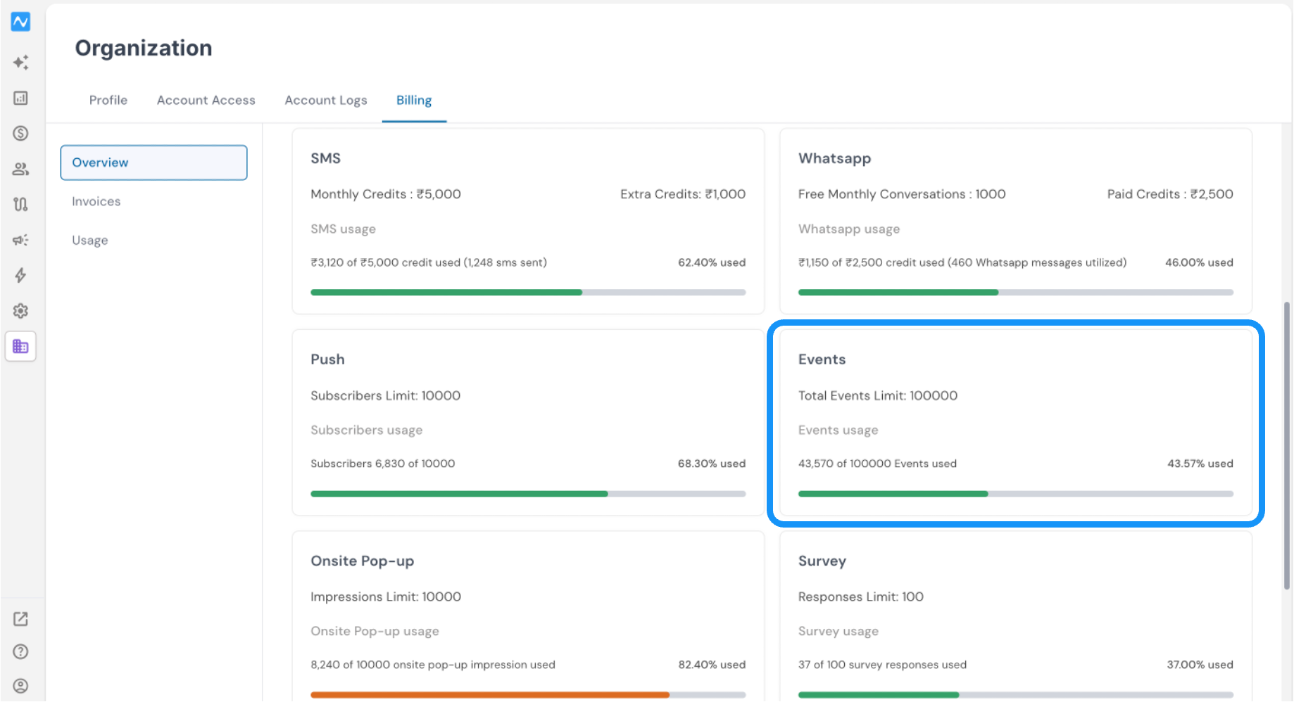Select the organization building icon in sidebar
The image size is (1294, 702).
[20, 346]
